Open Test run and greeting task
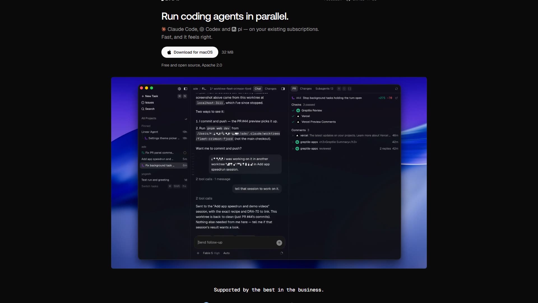538x303 pixels. pyautogui.click(x=164, y=180)
